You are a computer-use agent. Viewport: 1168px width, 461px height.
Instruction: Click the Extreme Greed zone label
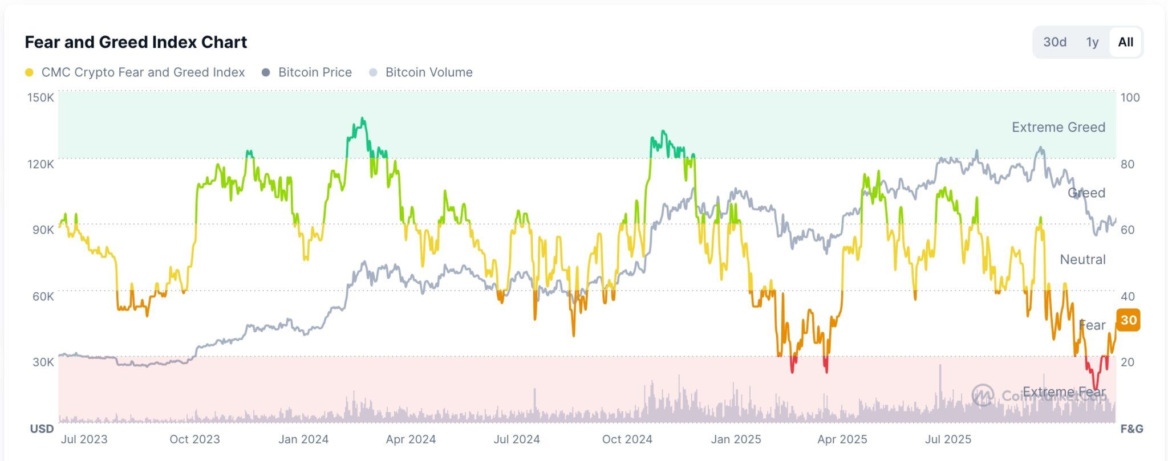(1058, 127)
